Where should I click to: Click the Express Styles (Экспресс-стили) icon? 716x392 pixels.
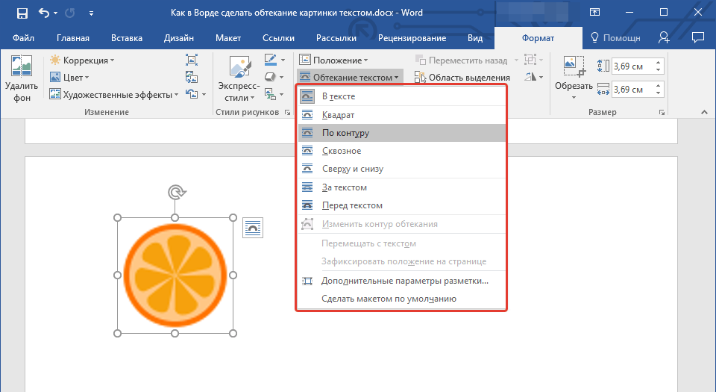tap(240, 69)
